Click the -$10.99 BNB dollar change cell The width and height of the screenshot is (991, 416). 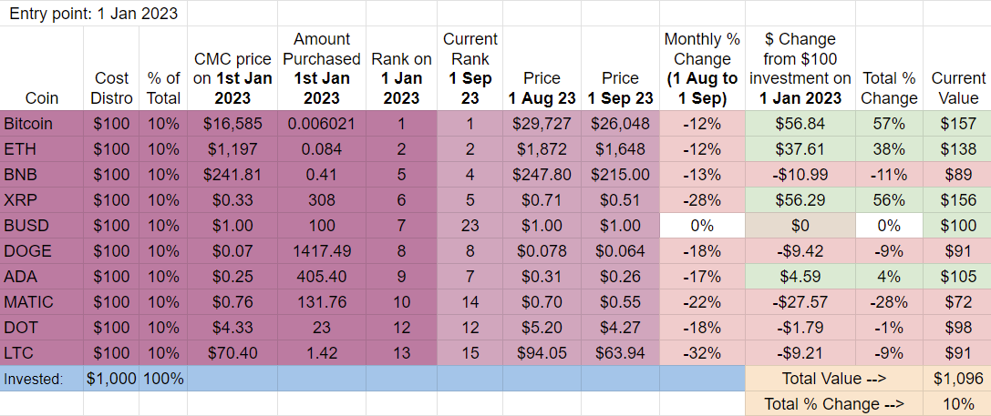pyautogui.click(x=800, y=174)
